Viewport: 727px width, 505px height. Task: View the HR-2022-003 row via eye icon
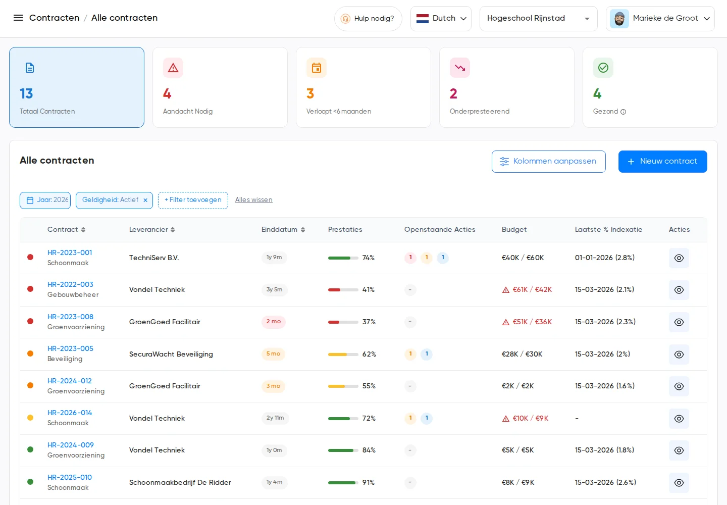[x=679, y=290]
